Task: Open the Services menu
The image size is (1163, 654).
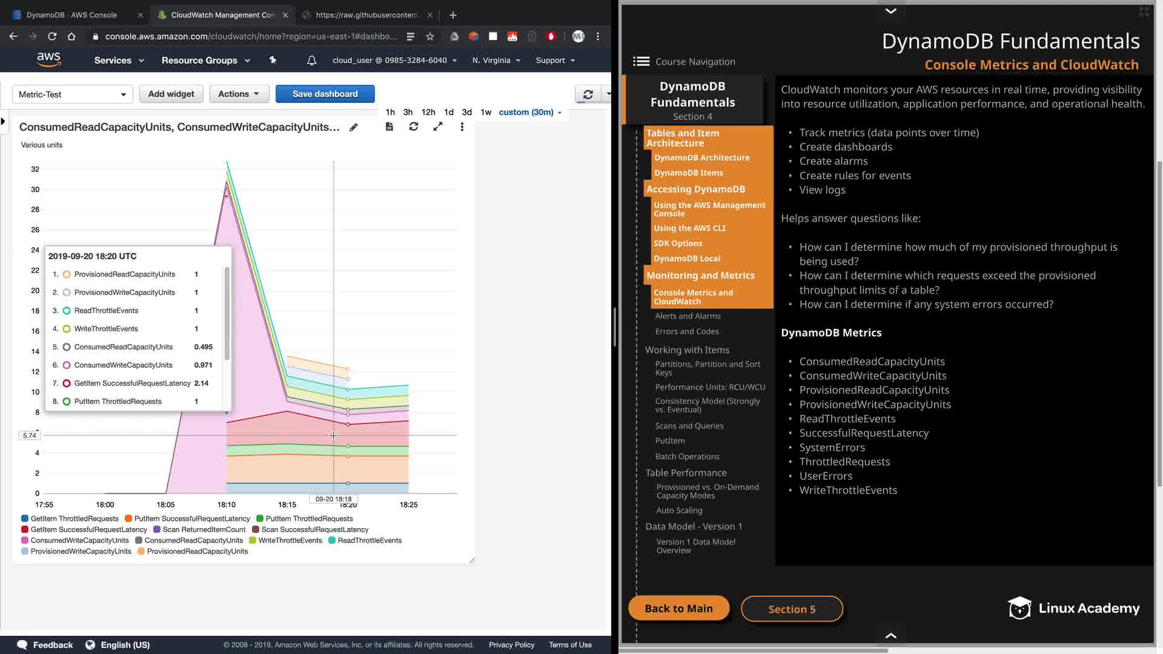Action: point(119,61)
